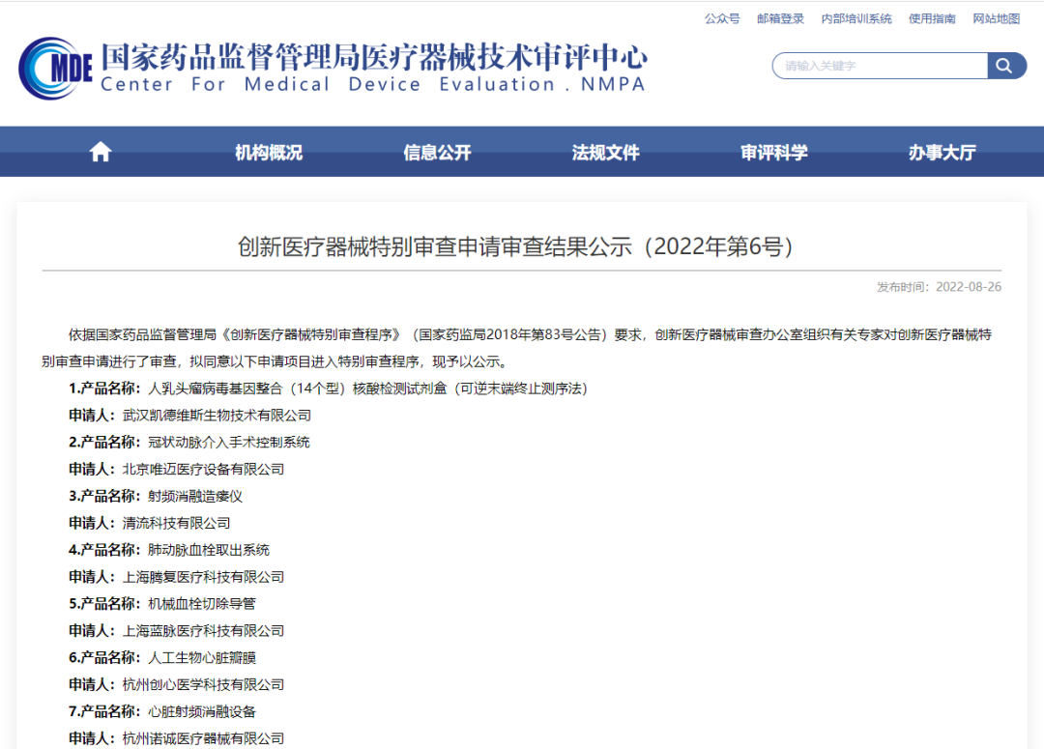Open the 信息公开 menu
1044x749 pixels.
[x=438, y=153]
